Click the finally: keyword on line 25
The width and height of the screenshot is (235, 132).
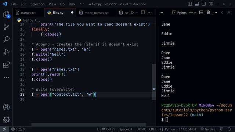pyautogui.click(x=40, y=29)
